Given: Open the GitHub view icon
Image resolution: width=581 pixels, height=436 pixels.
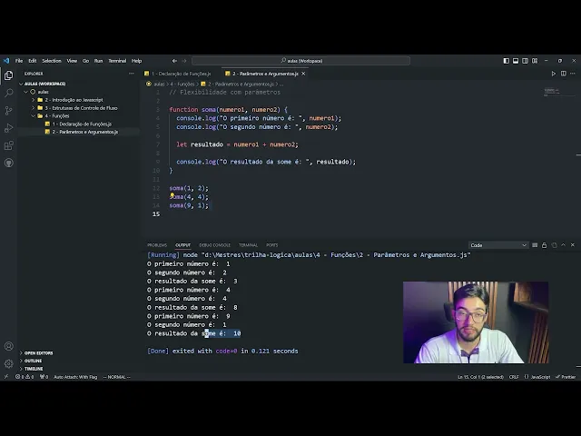Looking at the screenshot, I should pyautogui.click(x=8, y=163).
